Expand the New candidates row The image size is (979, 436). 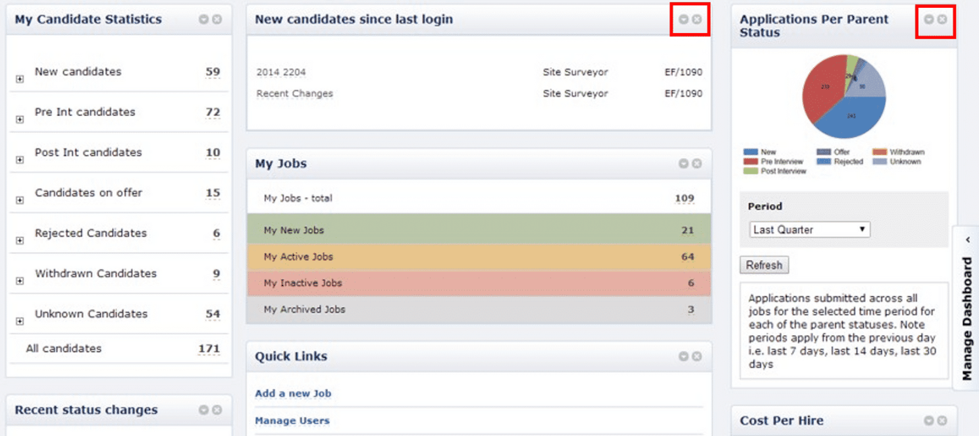(20, 79)
